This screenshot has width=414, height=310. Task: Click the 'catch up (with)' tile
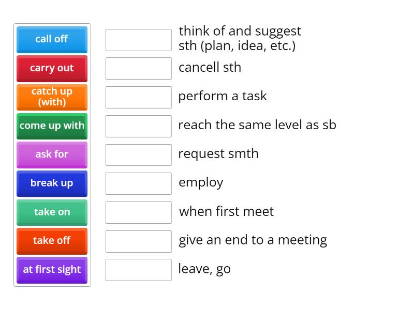(x=52, y=97)
